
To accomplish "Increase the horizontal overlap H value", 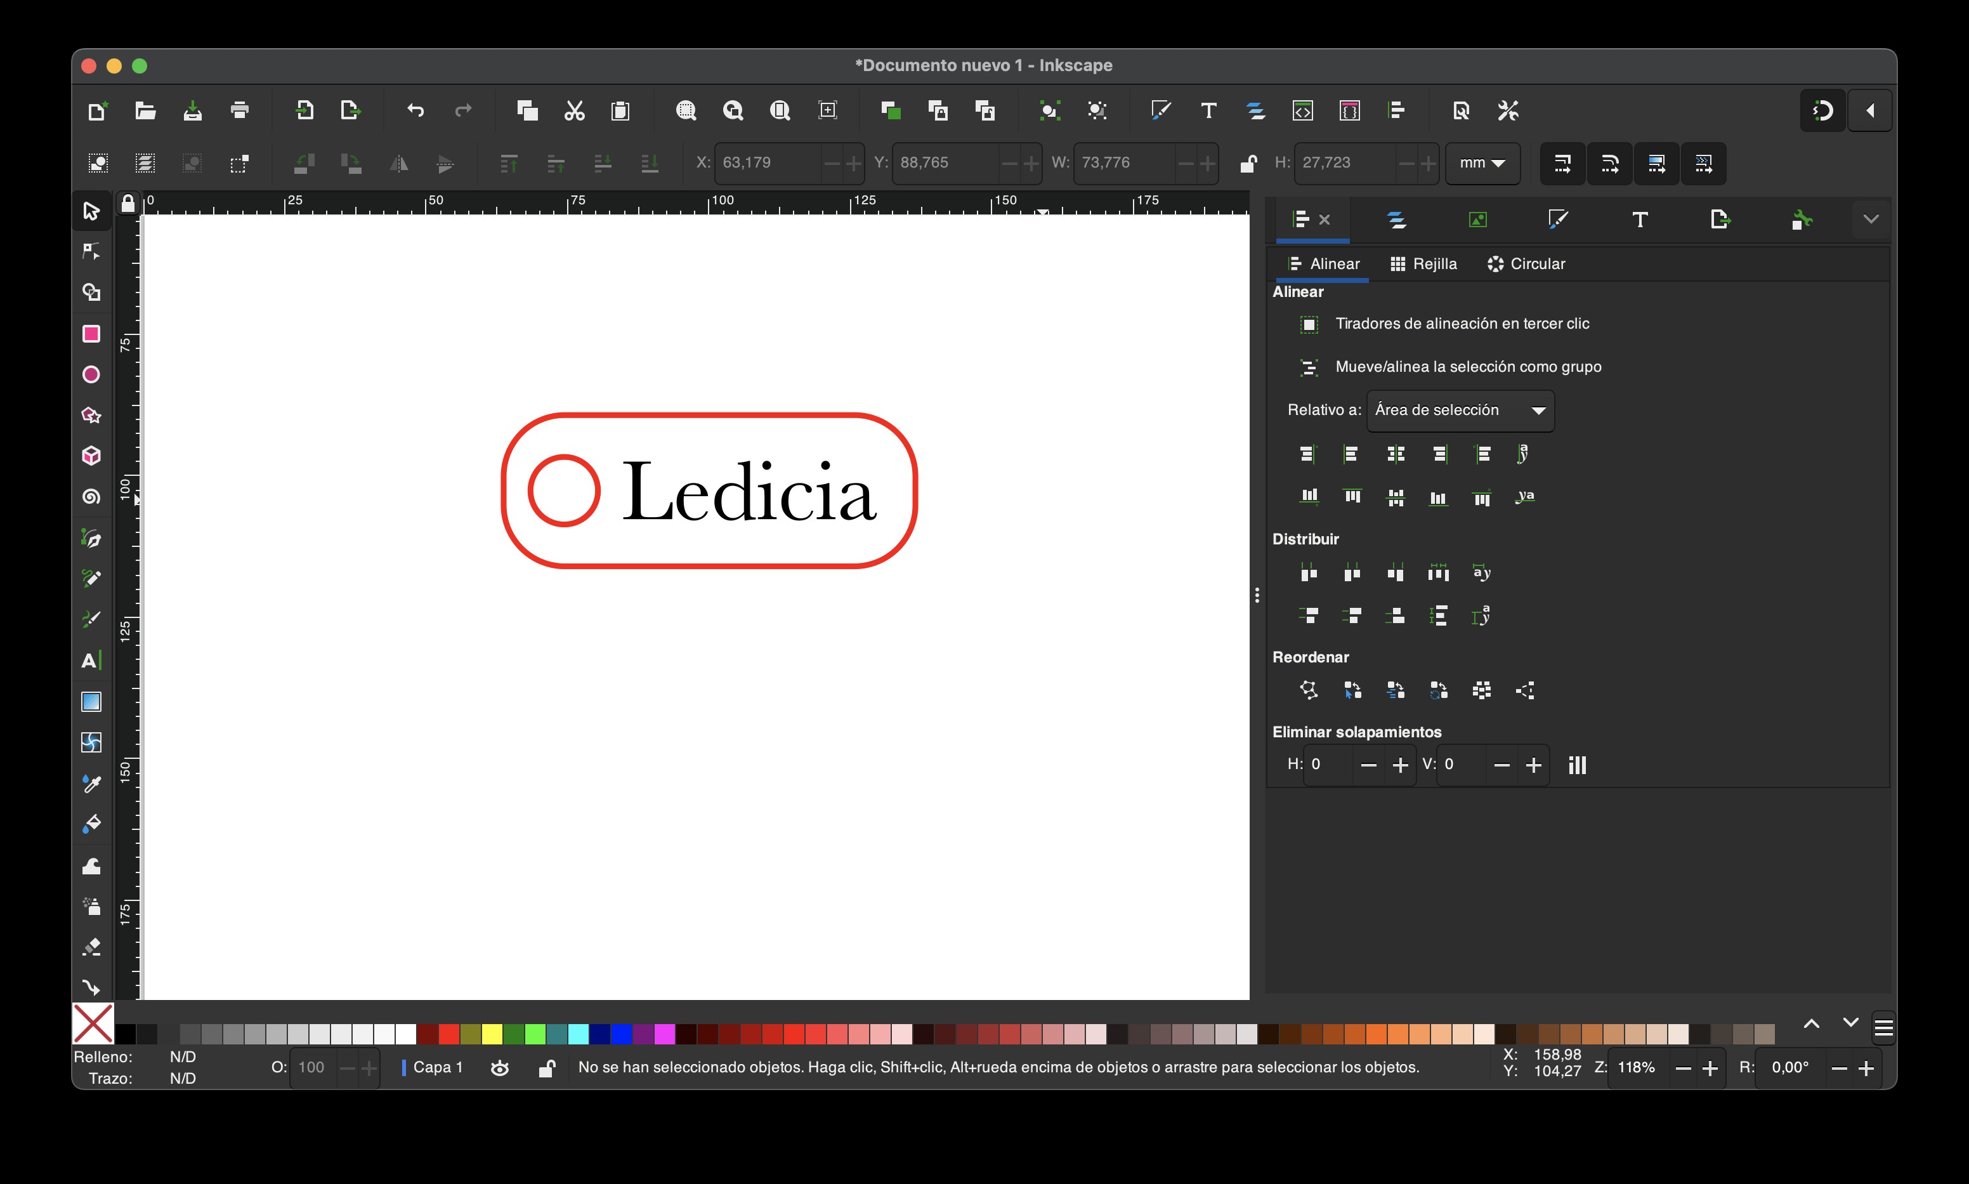I will pos(1399,765).
